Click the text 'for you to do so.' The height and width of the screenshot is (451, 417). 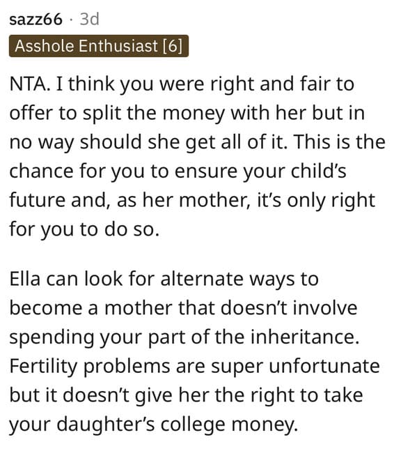click(84, 229)
